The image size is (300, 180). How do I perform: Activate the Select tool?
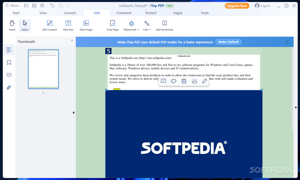pyautogui.click(x=25, y=25)
